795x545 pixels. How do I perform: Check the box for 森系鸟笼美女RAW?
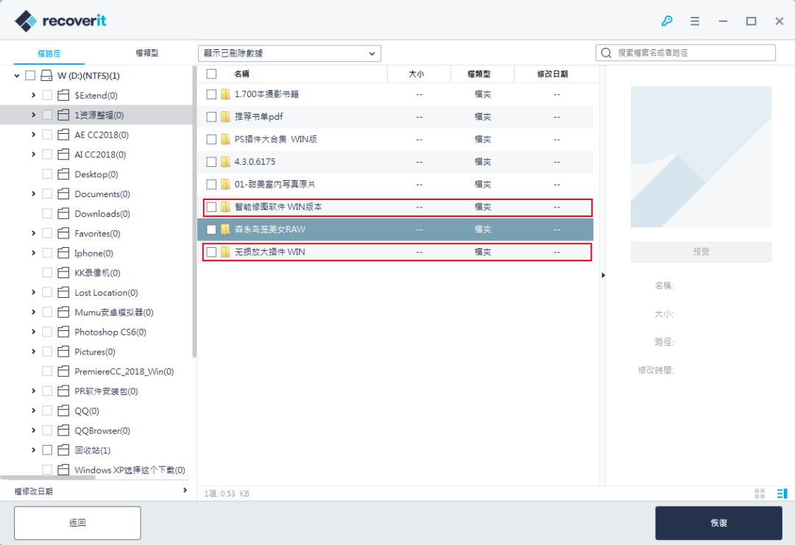point(211,229)
